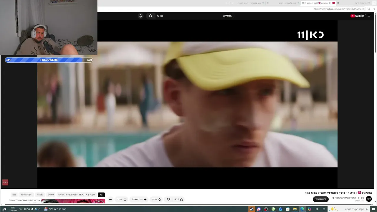Select the 'קשורים' filter chip

[x=51, y=195]
